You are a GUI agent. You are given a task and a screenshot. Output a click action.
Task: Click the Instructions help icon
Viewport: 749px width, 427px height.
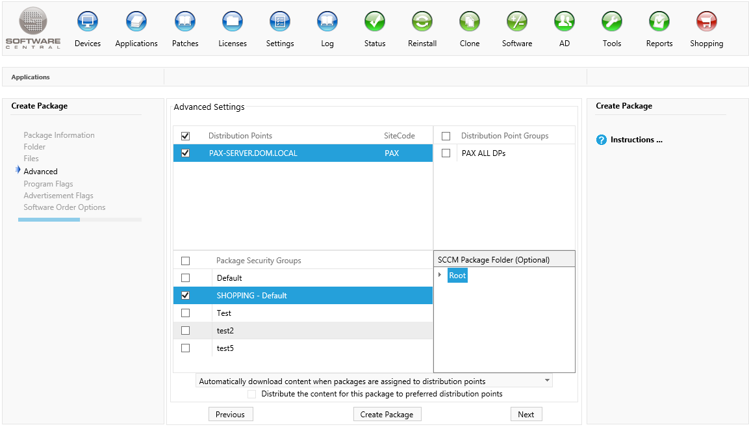(x=601, y=140)
